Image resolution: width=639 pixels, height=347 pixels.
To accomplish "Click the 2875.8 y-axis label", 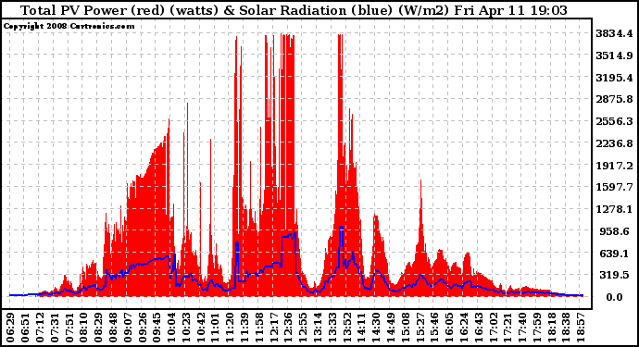I will [x=614, y=99].
